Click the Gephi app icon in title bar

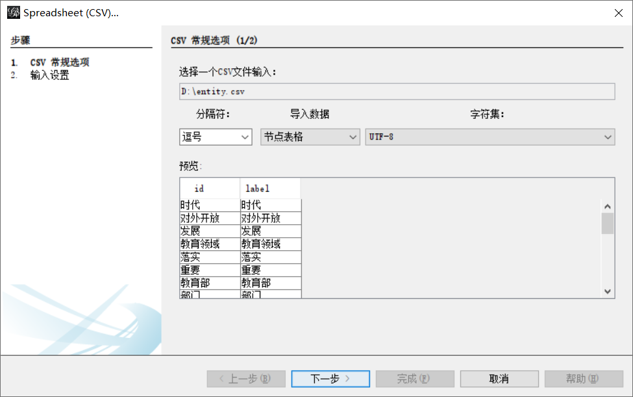(x=14, y=12)
